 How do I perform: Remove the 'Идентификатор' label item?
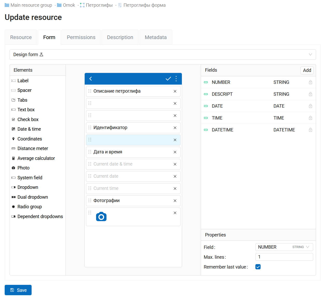(175, 128)
